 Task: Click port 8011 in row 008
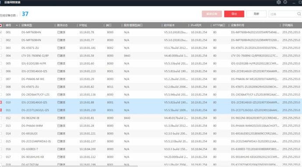click(110, 87)
